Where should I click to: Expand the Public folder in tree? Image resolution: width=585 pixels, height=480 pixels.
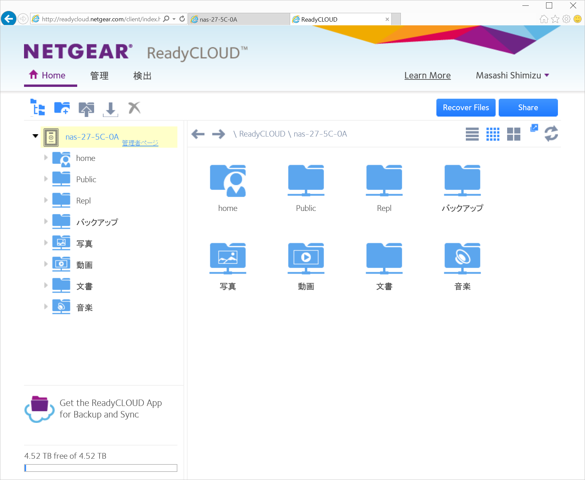[x=46, y=179]
